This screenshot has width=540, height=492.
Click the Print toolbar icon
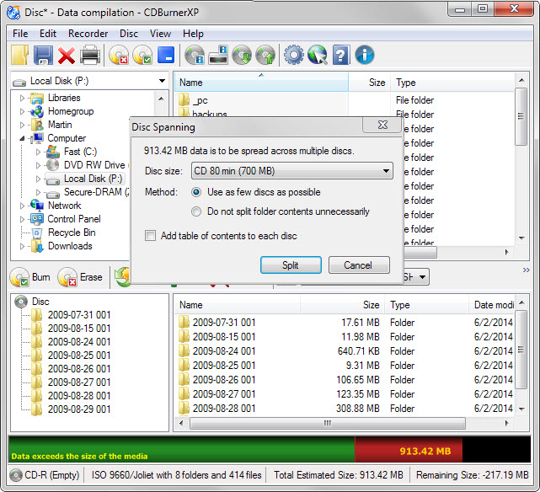coord(90,55)
